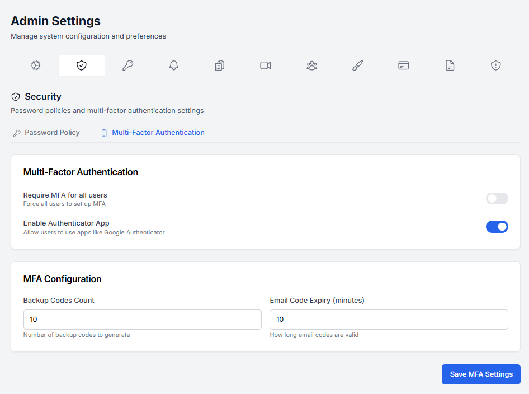Click the 'Require MFA for all users' label
Image resolution: width=529 pixels, height=394 pixels.
65,195
